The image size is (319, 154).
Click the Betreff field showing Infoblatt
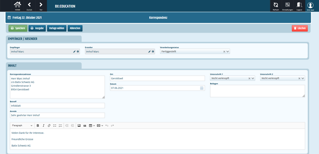point(57,106)
